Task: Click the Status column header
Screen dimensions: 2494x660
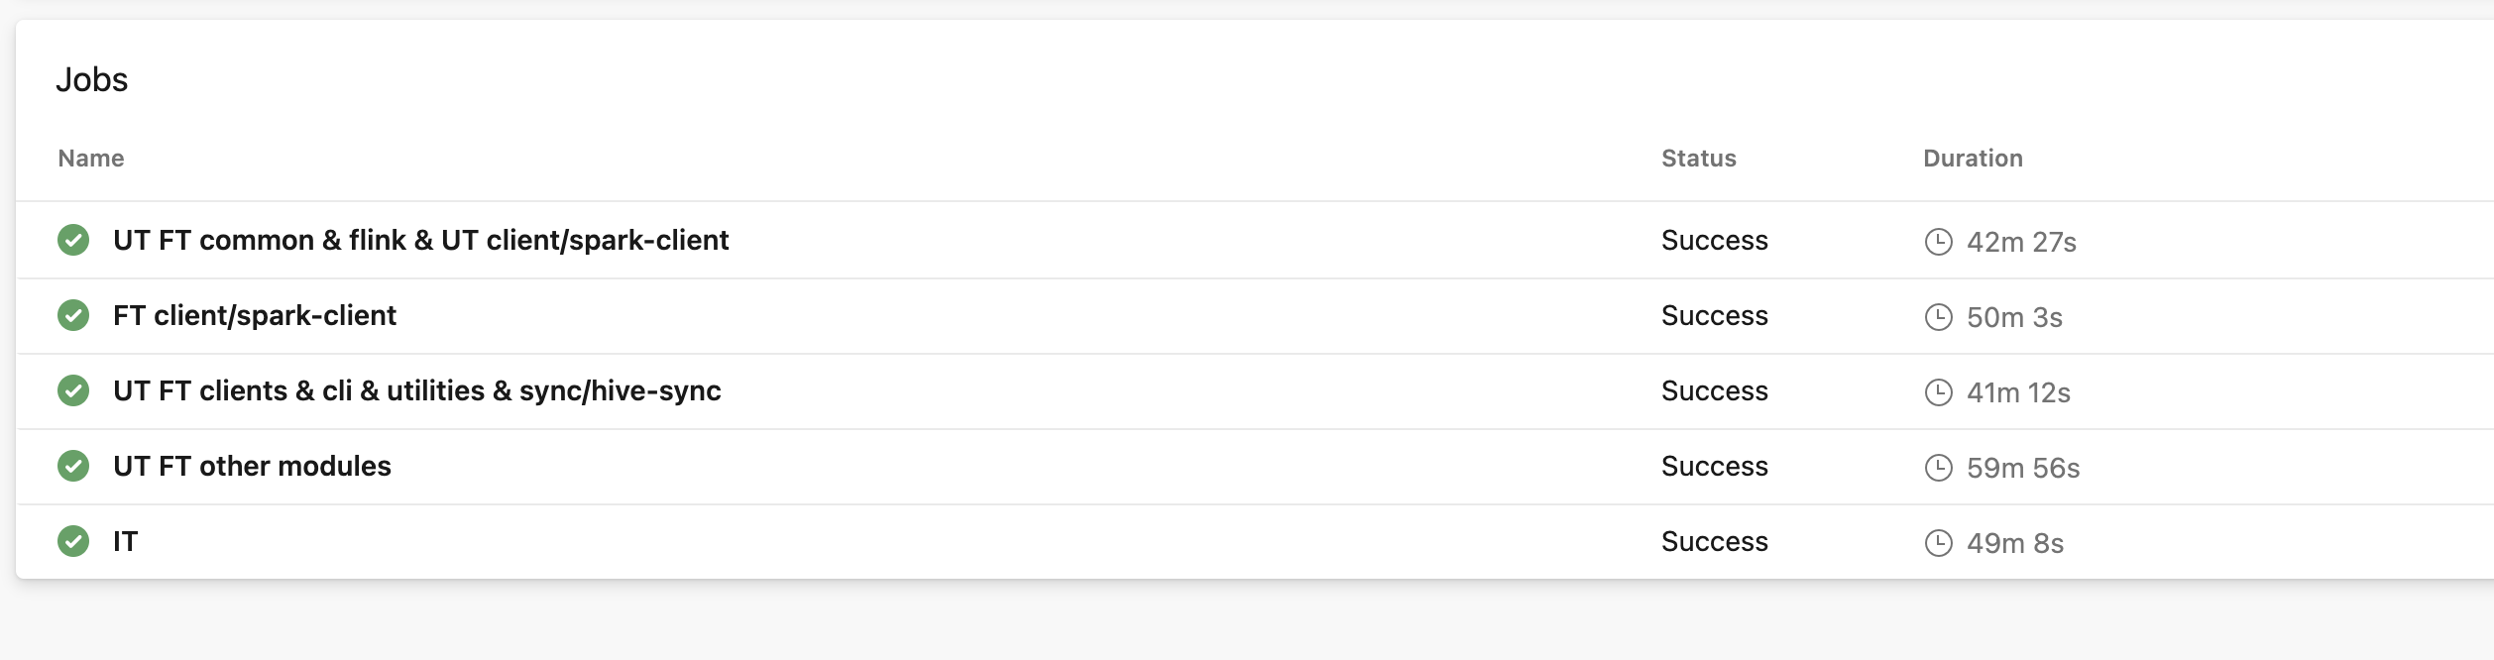Action: [x=1699, y=159]
